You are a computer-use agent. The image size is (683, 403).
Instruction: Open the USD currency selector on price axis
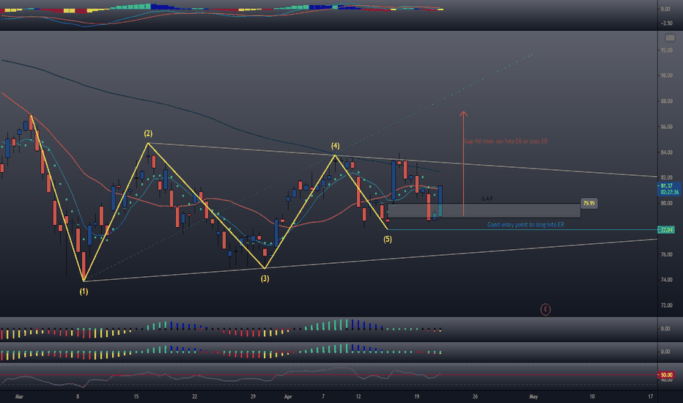(x=670, y=38)
